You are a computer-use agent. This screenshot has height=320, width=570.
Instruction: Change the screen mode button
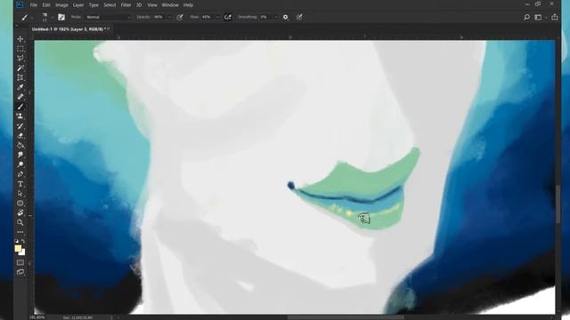20,272
